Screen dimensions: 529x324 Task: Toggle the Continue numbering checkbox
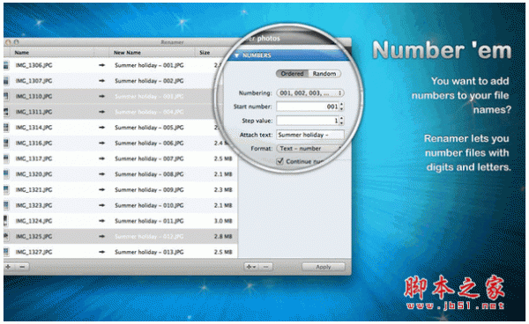point(280,161)
